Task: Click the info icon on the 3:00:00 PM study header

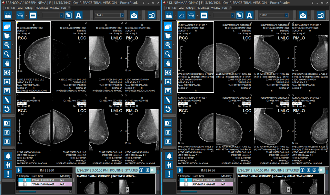Action: click(x=141, y=170)
